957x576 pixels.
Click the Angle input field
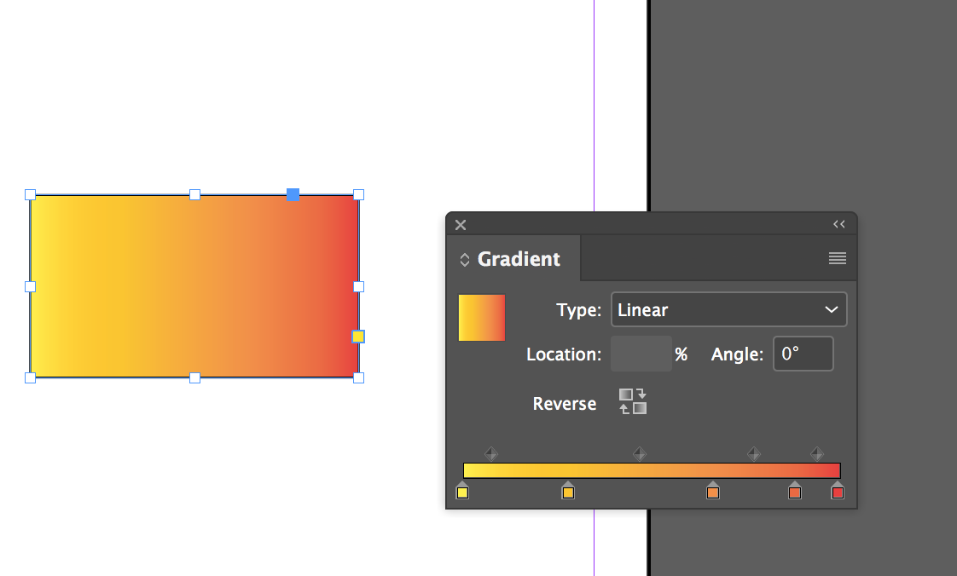(x=803, y=354)
